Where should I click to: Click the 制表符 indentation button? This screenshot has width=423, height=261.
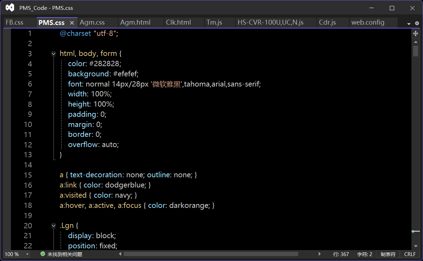388,254
